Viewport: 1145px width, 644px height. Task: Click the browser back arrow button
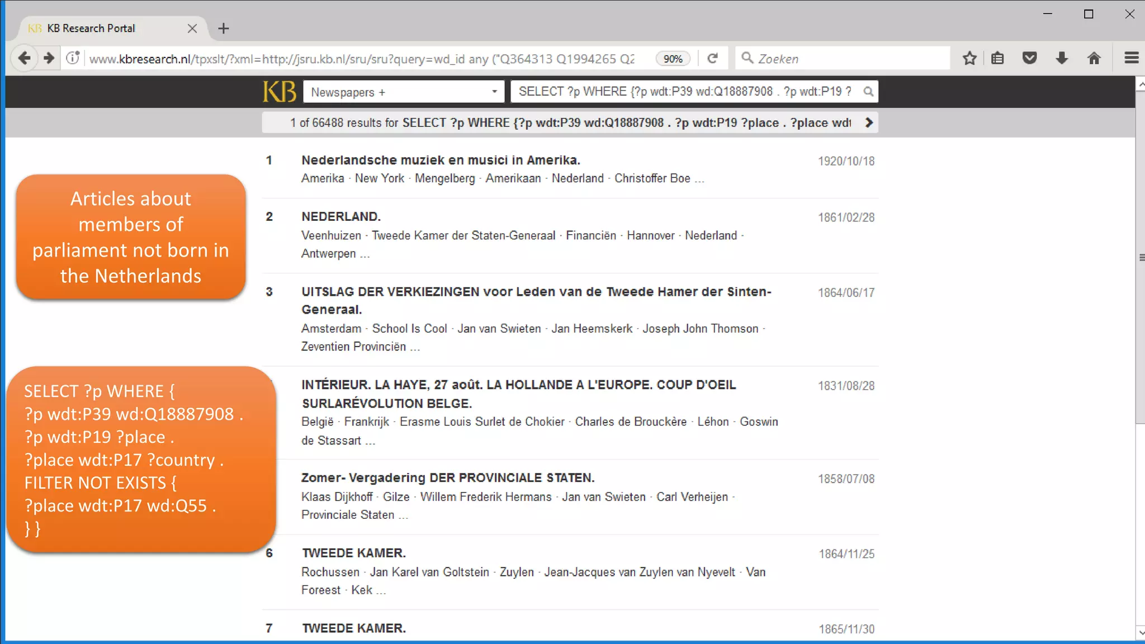tap(24, 58)
